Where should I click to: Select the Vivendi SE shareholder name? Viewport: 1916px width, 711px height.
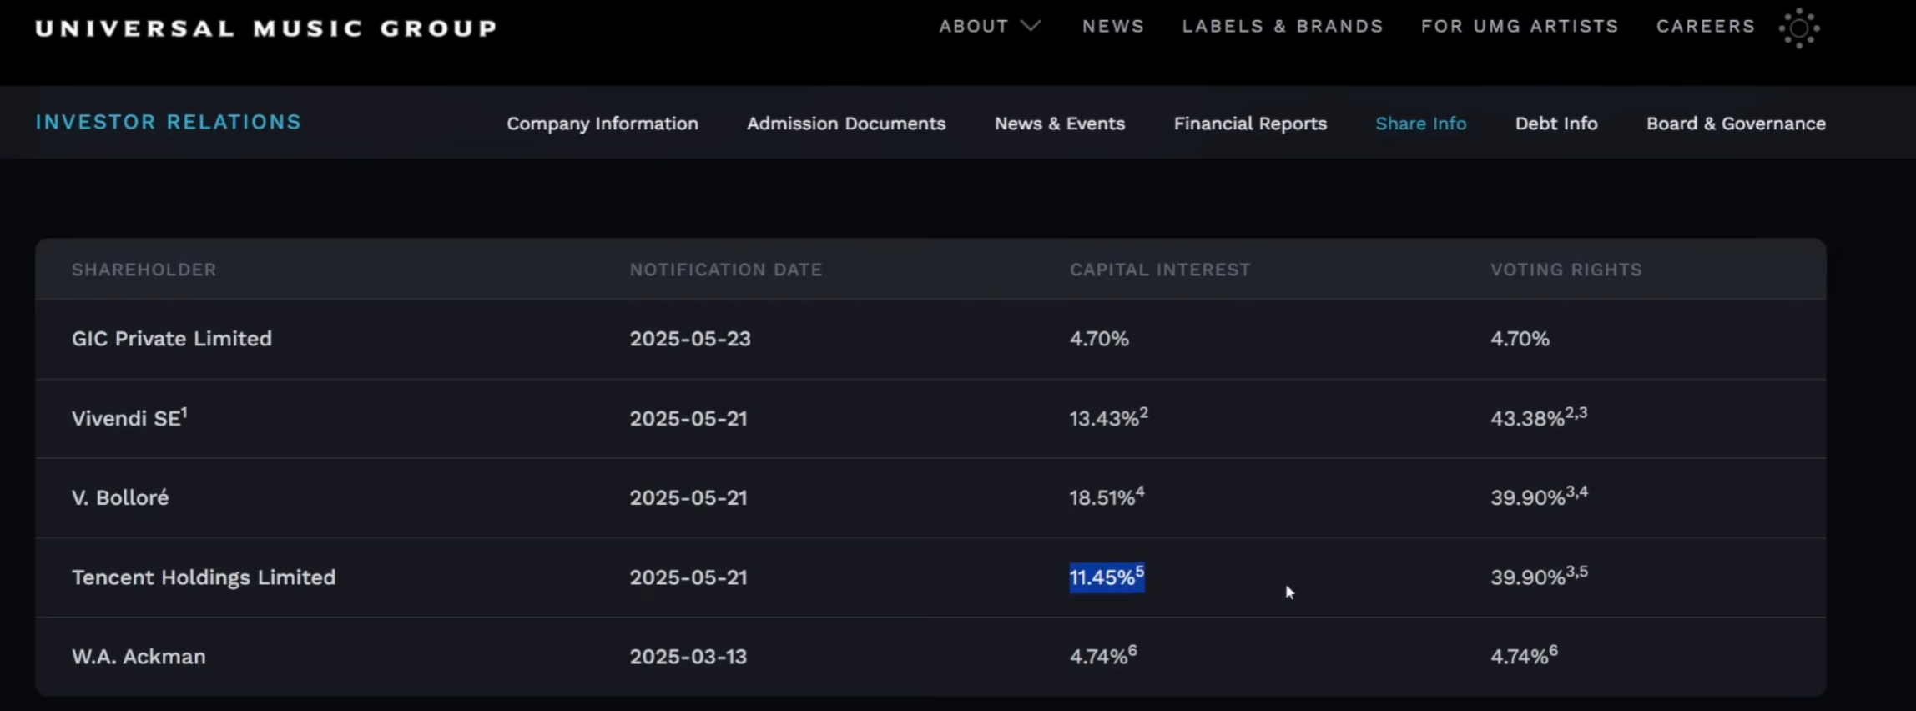click(x=129, y=417)
